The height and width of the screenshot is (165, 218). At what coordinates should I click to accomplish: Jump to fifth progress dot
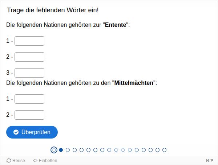(x=81, y=150)
